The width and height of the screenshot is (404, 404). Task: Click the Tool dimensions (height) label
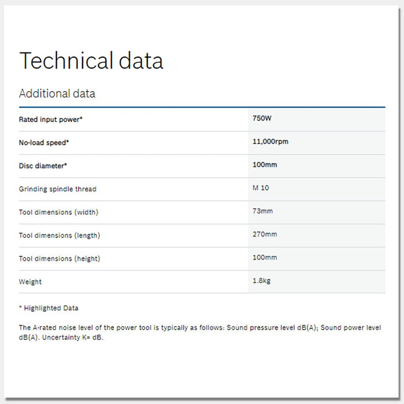[59, 259]
